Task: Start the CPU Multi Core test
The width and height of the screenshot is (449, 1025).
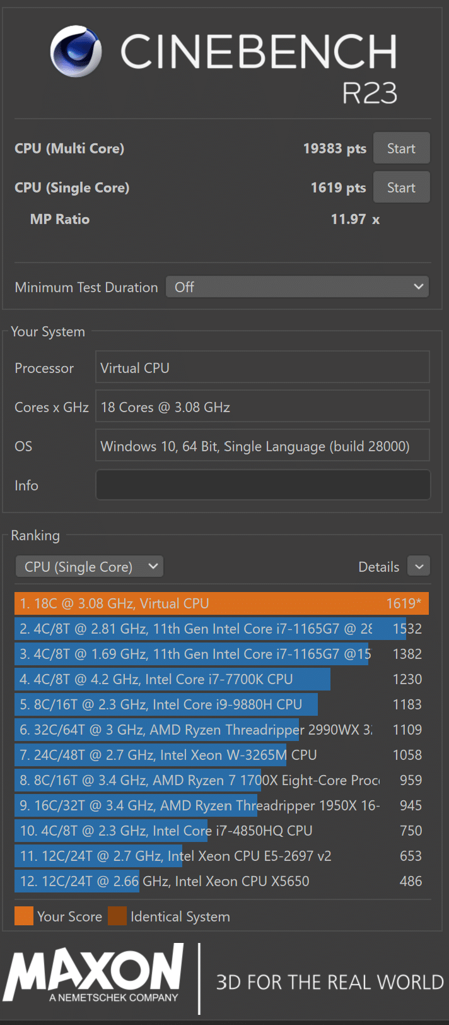Action: click(x=401, y=149)
